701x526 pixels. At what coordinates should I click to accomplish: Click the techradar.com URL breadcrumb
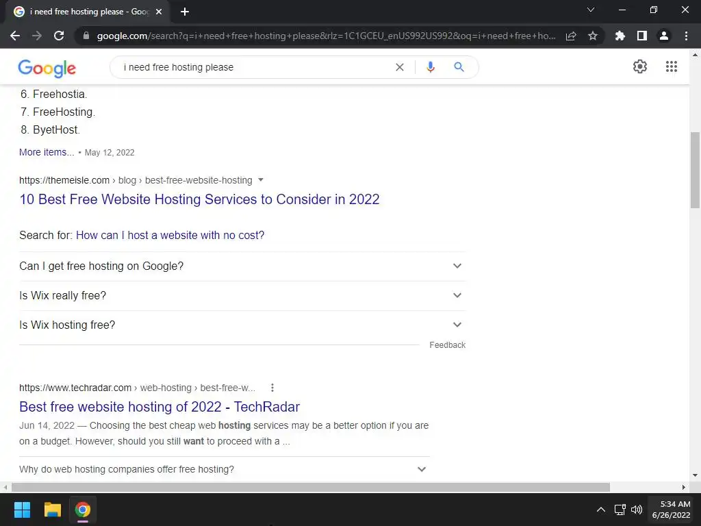pyautogui.click(x=137, y=388)
